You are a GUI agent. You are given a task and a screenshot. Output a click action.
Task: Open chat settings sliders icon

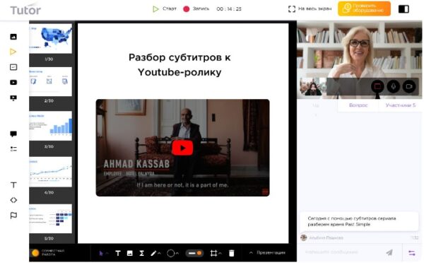tap(412, 253)
